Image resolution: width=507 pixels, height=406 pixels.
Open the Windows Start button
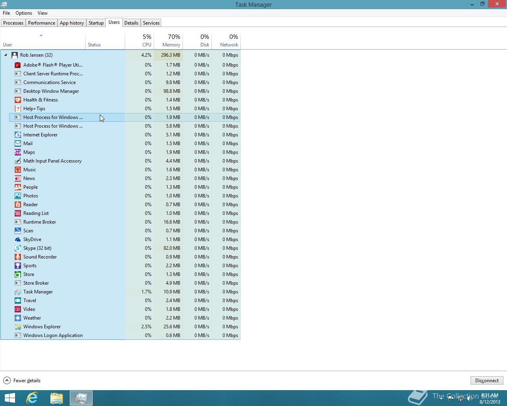[10, 398]
